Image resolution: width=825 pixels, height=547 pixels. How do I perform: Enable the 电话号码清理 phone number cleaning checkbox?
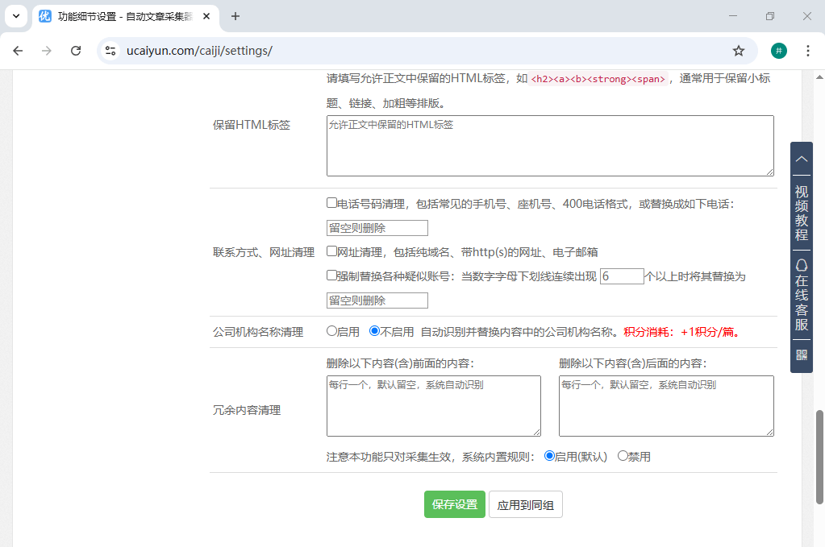(330, 201)
